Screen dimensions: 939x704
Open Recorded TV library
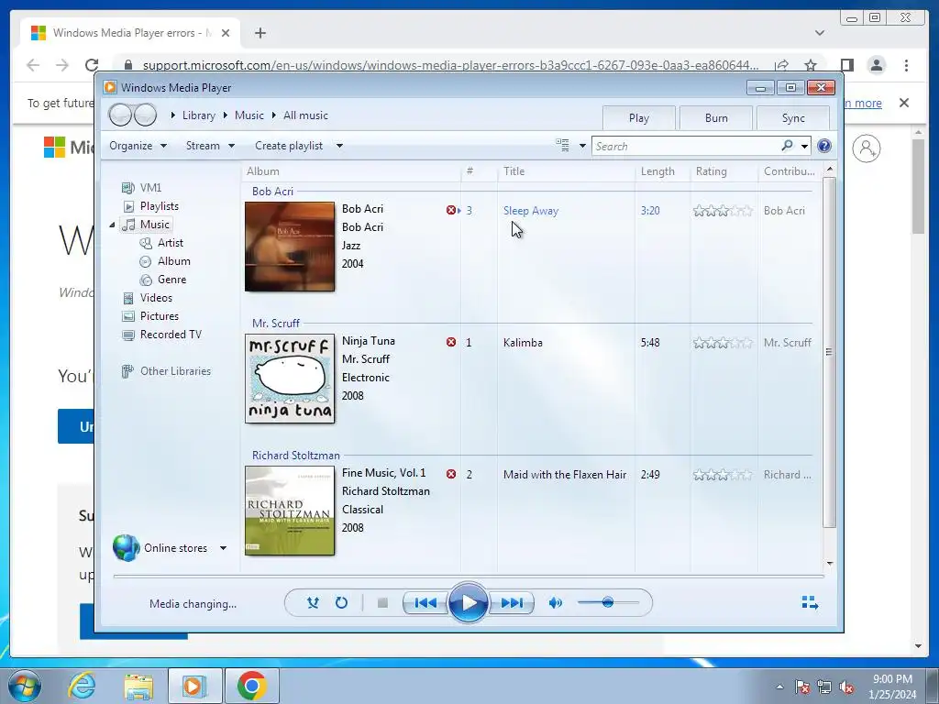pos(161,335)
